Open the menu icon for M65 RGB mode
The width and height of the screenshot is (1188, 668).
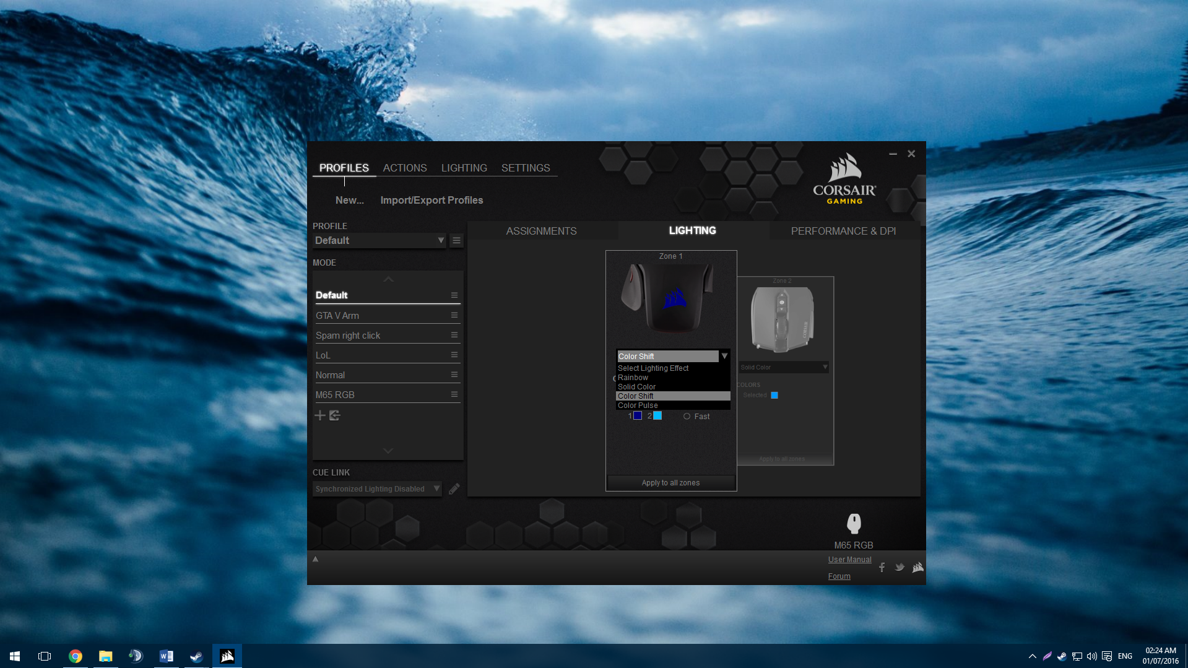click(454, 394)
